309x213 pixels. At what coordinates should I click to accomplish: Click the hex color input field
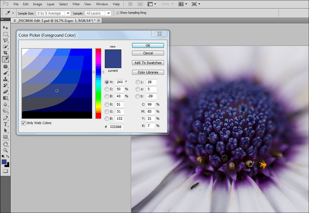pyautogui.click(x=116, y=127)
